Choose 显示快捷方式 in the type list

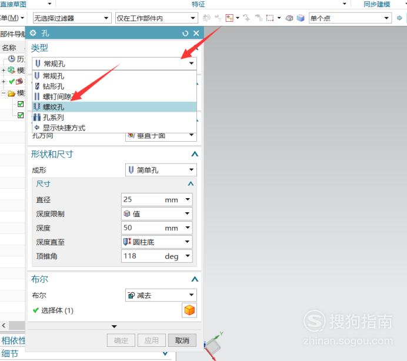point(114,128)
